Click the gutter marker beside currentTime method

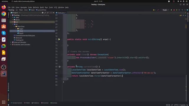[60, 67]
